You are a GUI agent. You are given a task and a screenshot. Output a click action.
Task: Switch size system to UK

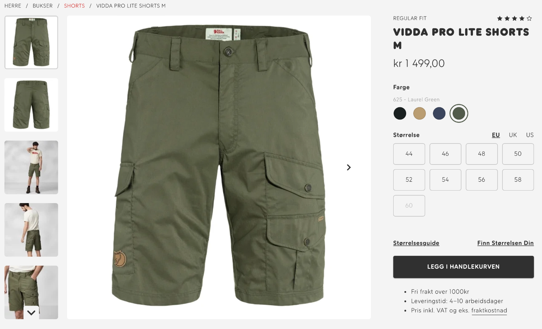coord(513,135)
